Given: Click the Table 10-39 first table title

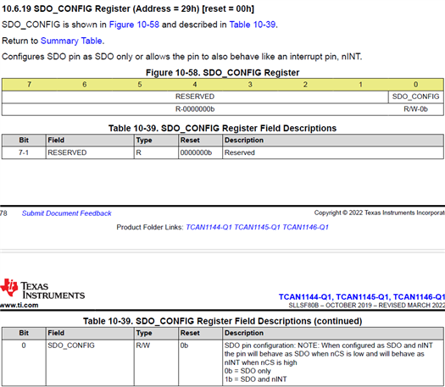Looking at the screenshot, I should click(222, 128).
